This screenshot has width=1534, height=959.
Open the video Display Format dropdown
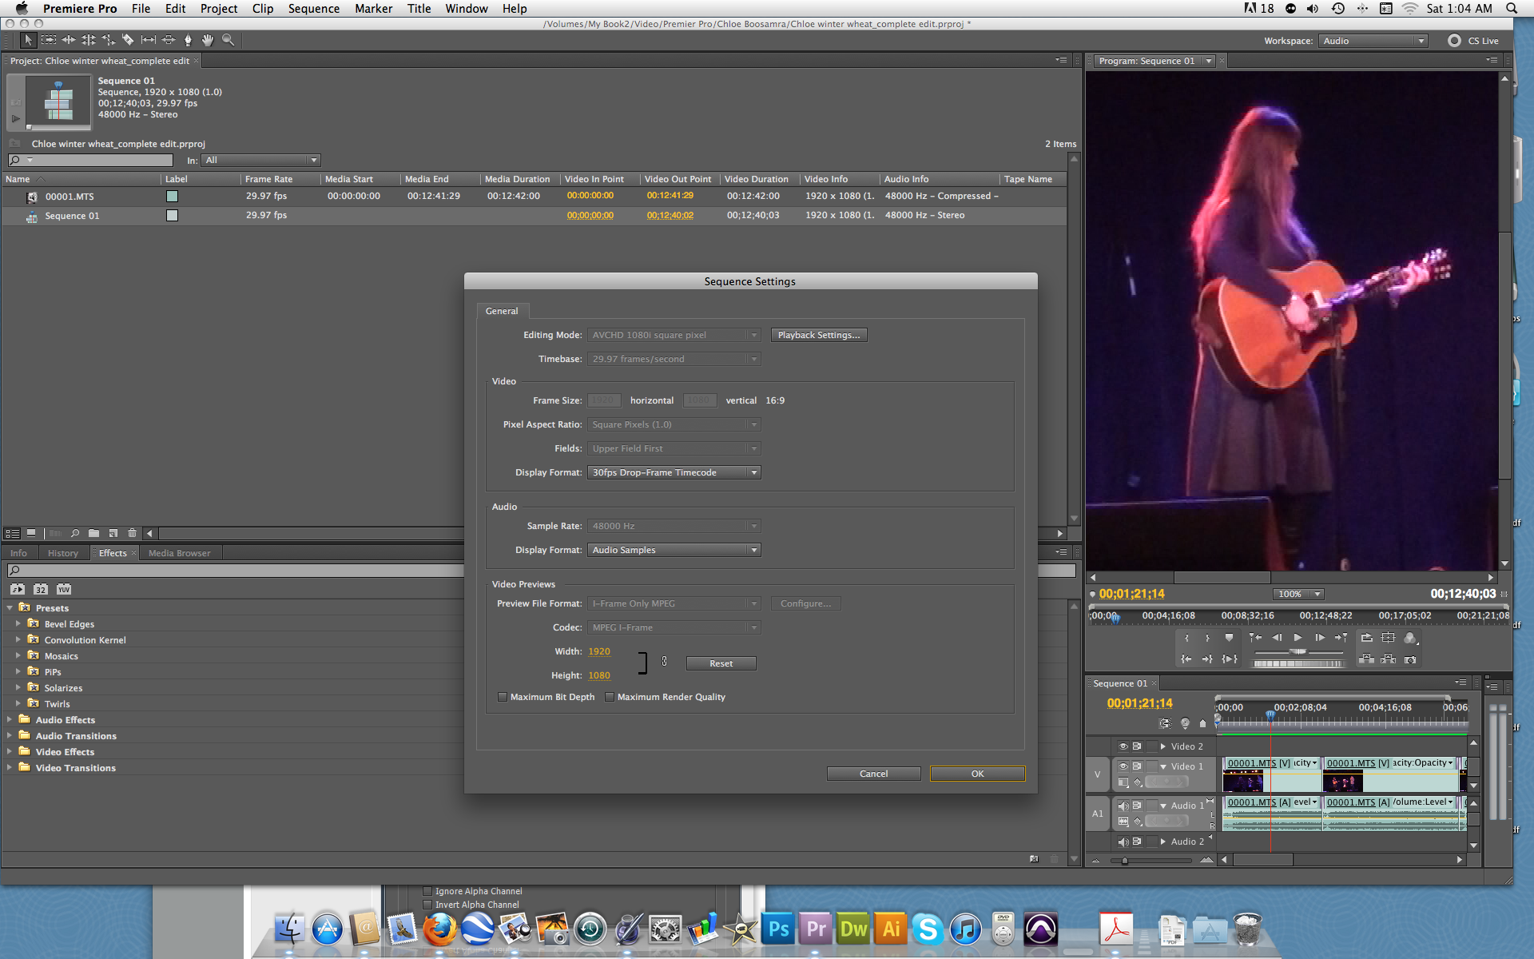coord(674,472)
